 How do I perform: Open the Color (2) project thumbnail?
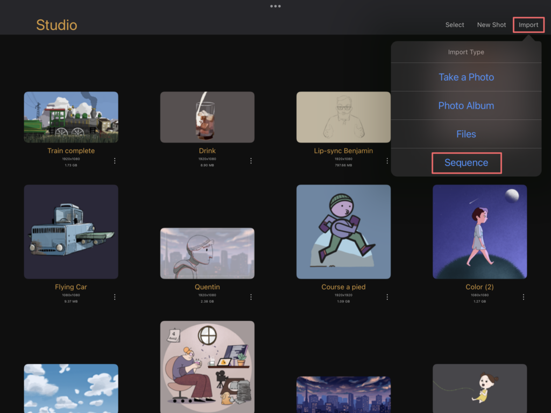click(x=479, y=231)
